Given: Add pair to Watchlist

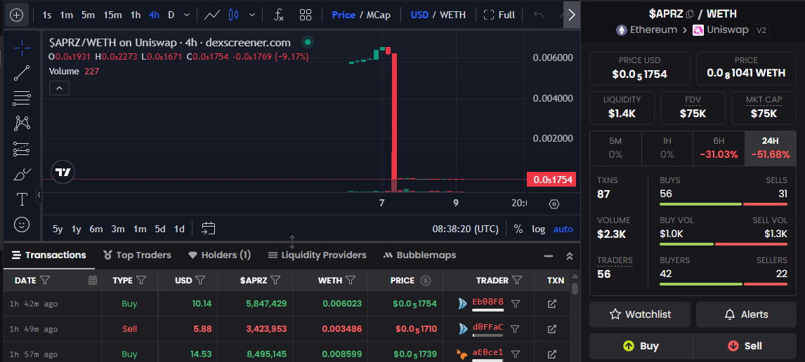Looking at the screenshot, I should point(640,314).
